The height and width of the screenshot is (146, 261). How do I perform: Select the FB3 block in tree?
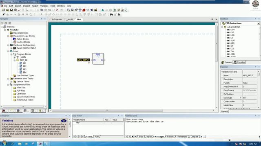click(24, 69)
